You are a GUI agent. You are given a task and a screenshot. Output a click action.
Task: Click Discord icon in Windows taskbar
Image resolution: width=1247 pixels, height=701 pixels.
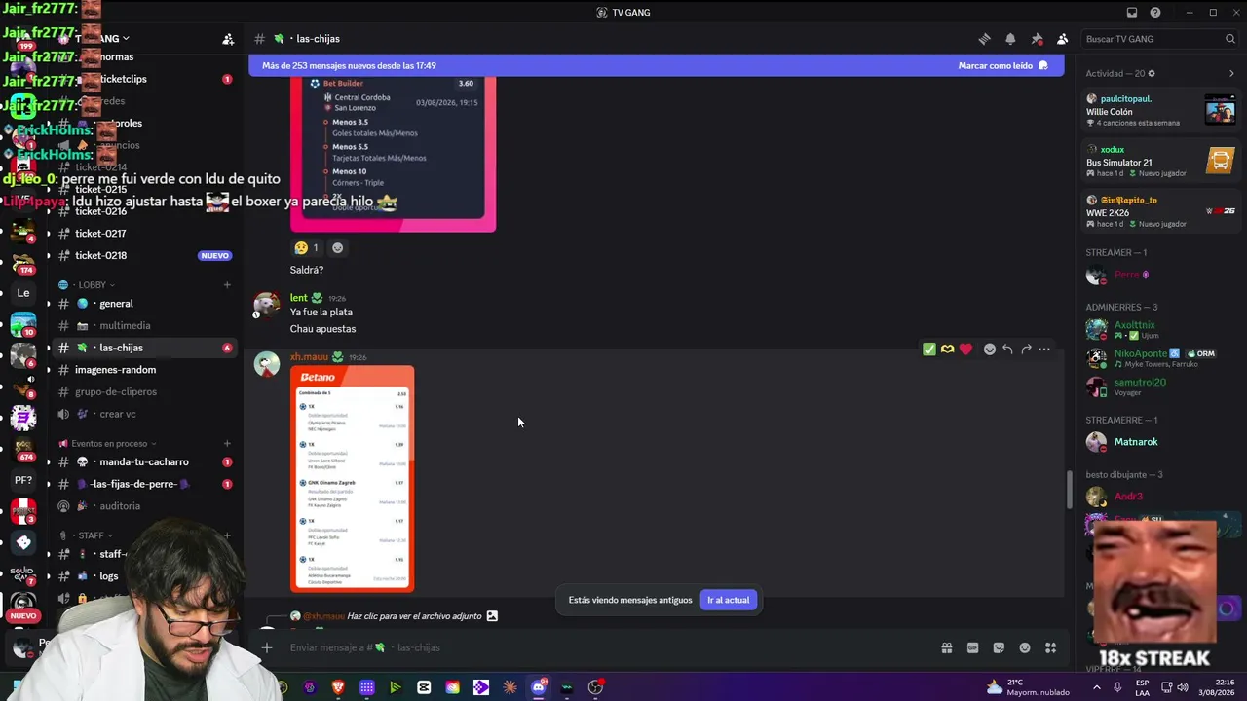(x=539, y=687)
